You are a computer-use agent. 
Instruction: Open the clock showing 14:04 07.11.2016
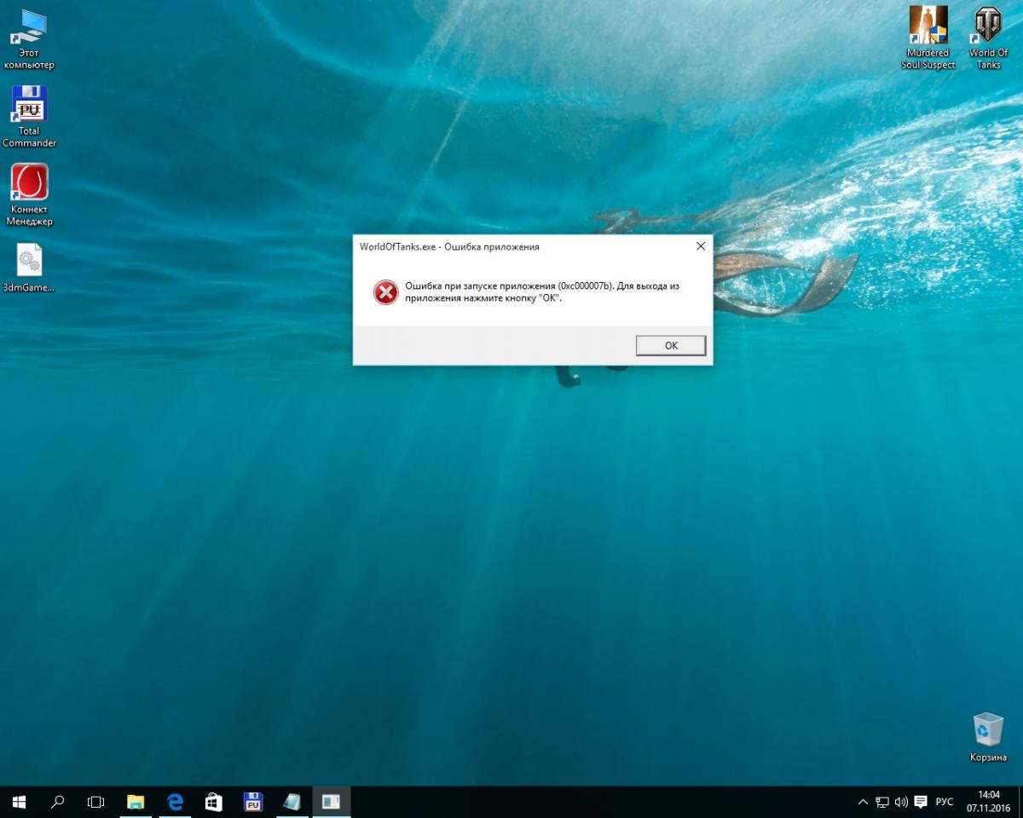tap(988, 802)
